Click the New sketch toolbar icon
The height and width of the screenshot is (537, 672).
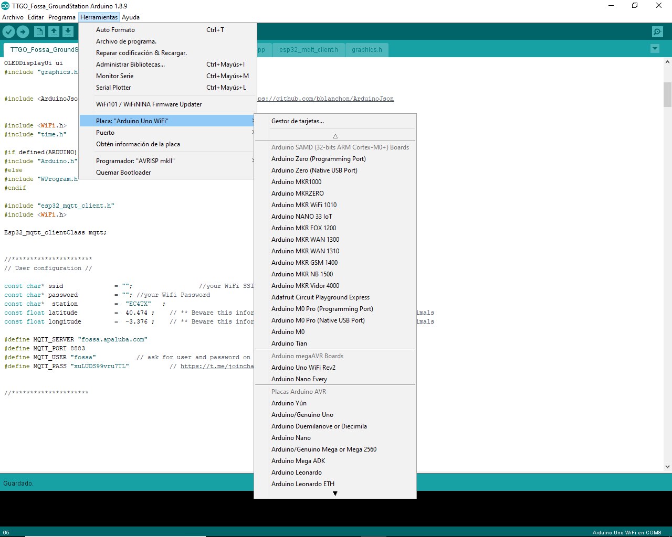pyautogui.click(x=39, y=32)
